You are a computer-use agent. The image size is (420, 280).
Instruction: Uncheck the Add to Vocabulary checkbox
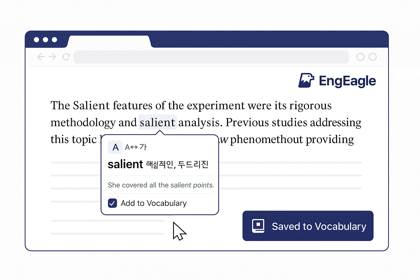coord(112,203)
